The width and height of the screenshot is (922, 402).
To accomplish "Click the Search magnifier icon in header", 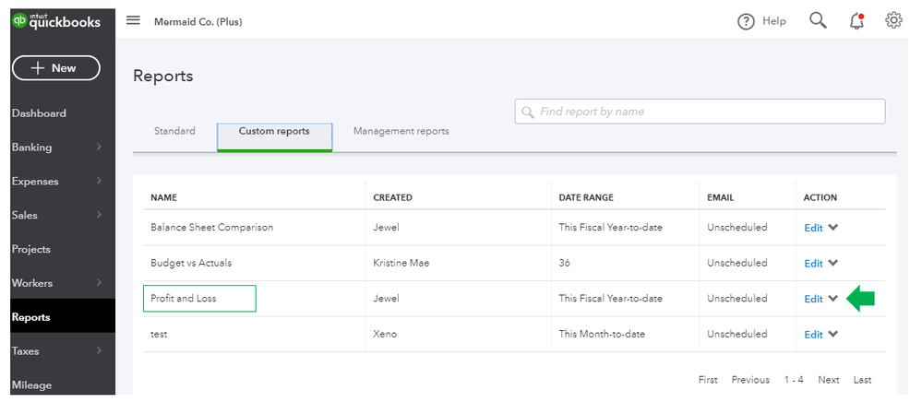I will (818, 20).
